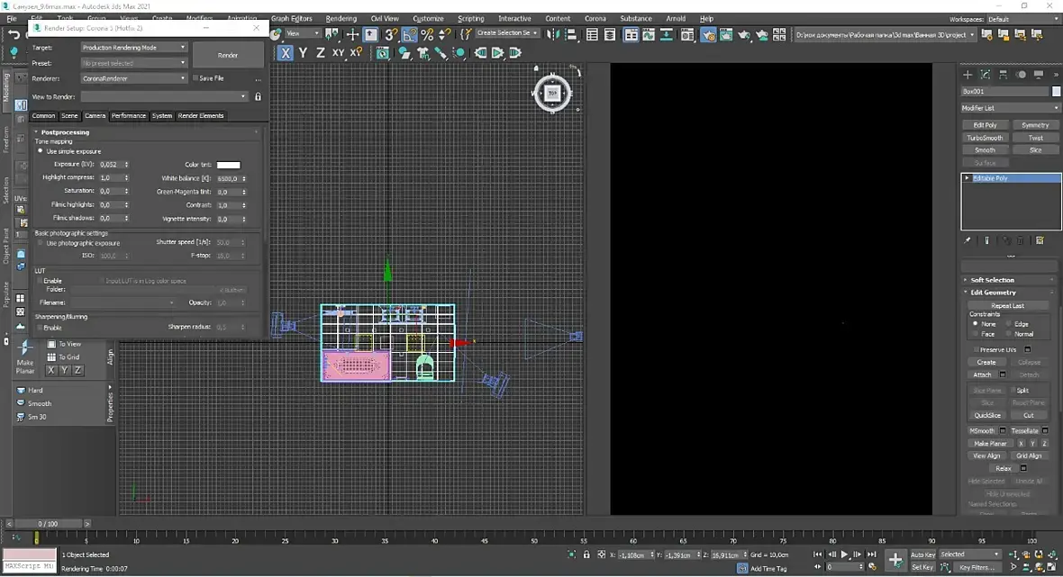Open the Rendering menu
The image size is (1063, 577).
click(x=341, y=18)
